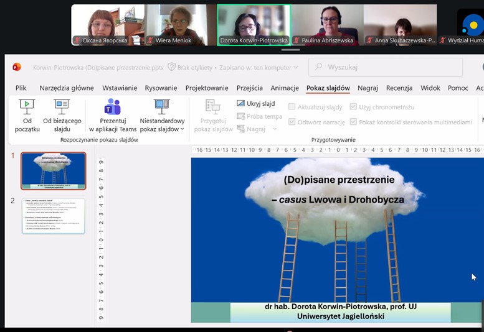Click the Przygotuj pokaz slajdów icon
This screenshot has width=484, height=332.
click(x=213, y=106)
